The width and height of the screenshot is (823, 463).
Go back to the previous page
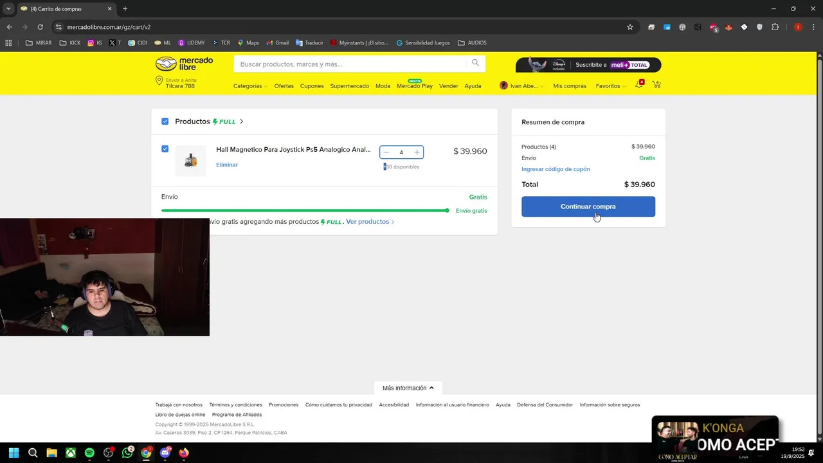9,27
